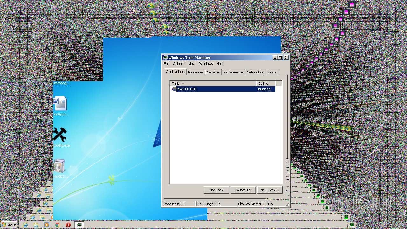Open the Start menu
Screen dimensions: 407x229
(9, 225)
